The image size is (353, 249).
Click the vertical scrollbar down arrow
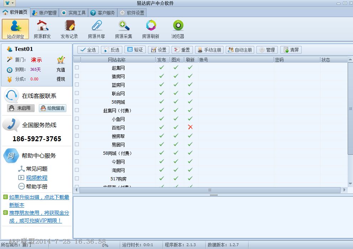[350, 184]
